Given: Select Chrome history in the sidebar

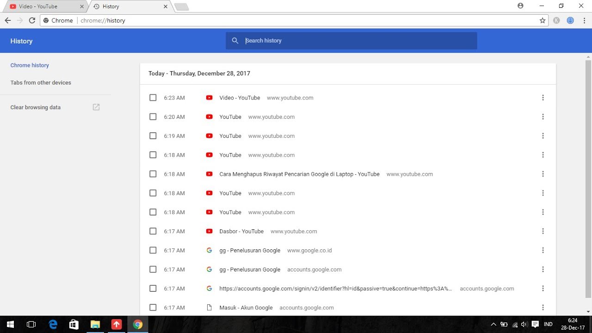Looking at the screenshot, I should click(30, 65).
